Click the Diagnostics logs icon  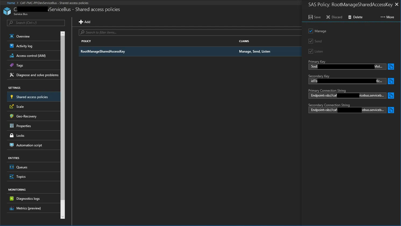(12, 198)
